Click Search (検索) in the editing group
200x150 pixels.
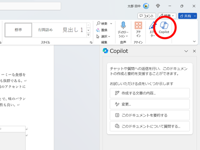point(102,23)
